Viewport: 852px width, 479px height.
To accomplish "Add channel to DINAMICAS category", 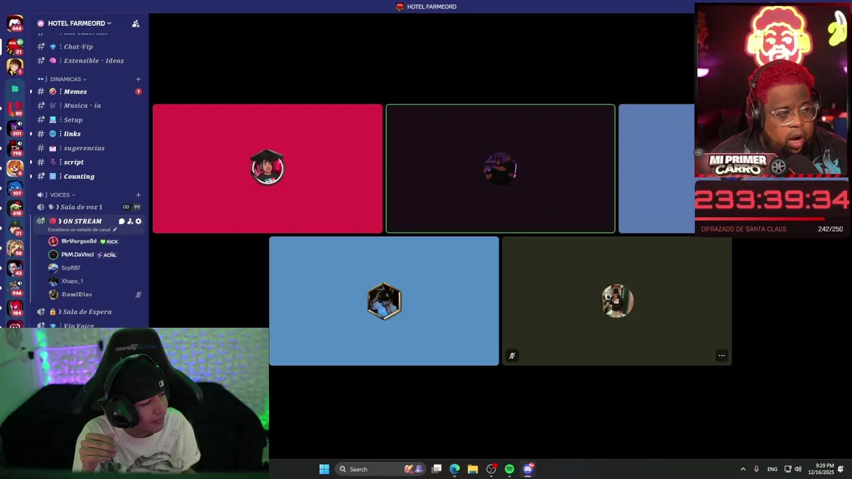I will 138,79.
